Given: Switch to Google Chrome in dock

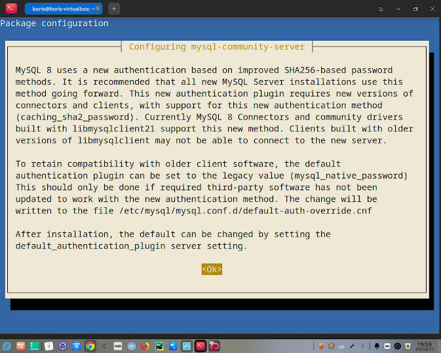Looking at the screenshot, I should tap(90, 346).
